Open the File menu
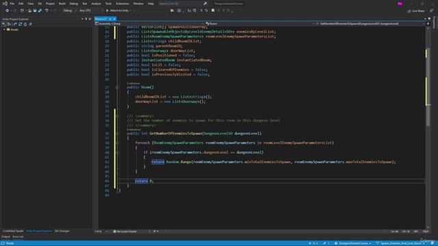438x246 pixels. (x=12, y=3)
